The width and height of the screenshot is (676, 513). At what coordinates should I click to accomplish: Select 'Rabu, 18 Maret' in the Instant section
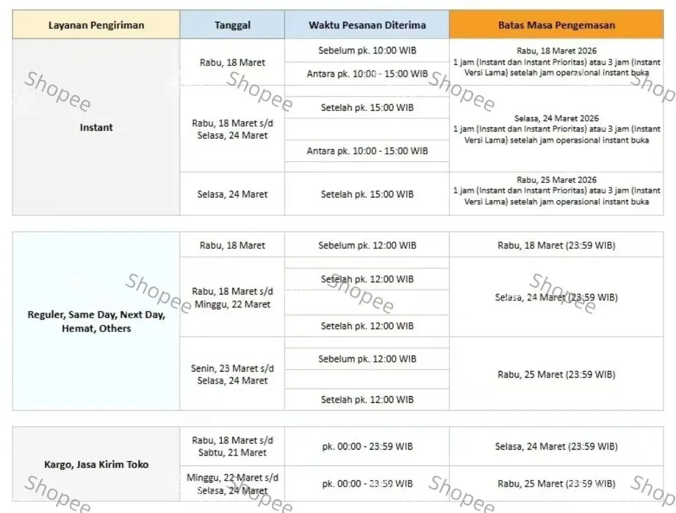(x=232, y=63)
